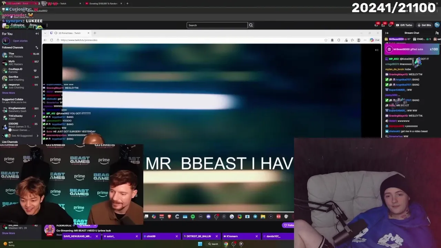Open Telegram from in-stream taskbar
This screenshot has width=441, height=248.
[255, 217]
